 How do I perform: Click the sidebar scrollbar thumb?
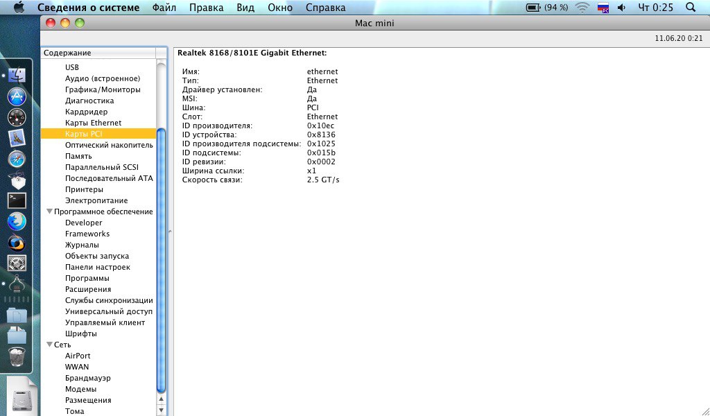[x=161, y=260]
